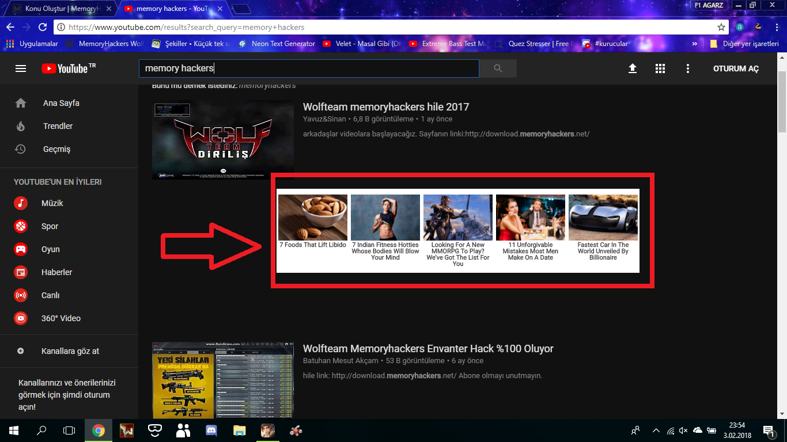Select the Haberler channel icon

click(x=21, y=272)
